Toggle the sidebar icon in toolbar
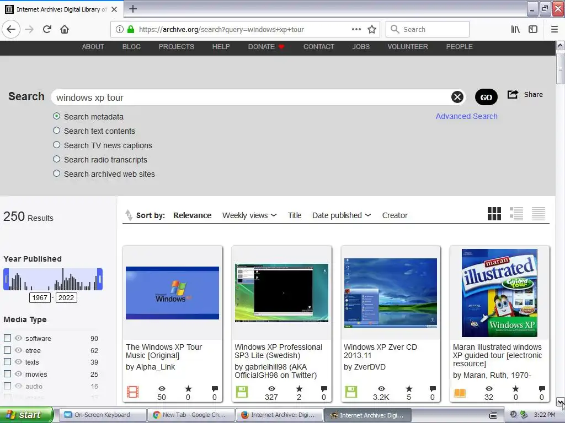The image size is (565, 423). 533,29
